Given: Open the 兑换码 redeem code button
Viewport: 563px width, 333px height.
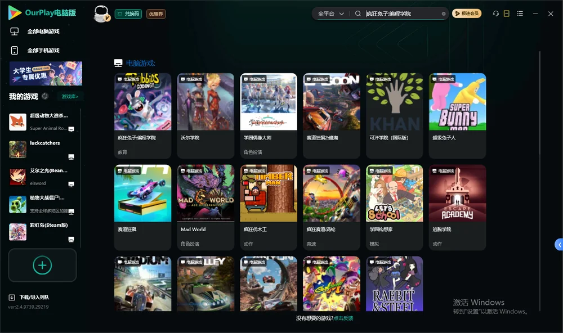Looking at the screenshot, I should click(x=128, y=13).
